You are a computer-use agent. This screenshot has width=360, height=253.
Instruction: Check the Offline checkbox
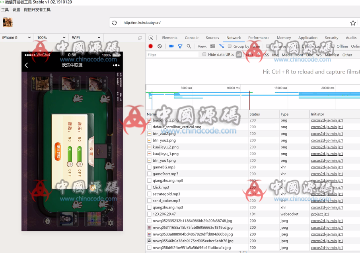pyautogui.click(x=333, y=46)
